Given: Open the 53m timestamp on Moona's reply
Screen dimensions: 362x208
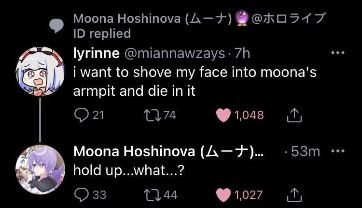Looking at the screenshot, I should pos(305,151).
